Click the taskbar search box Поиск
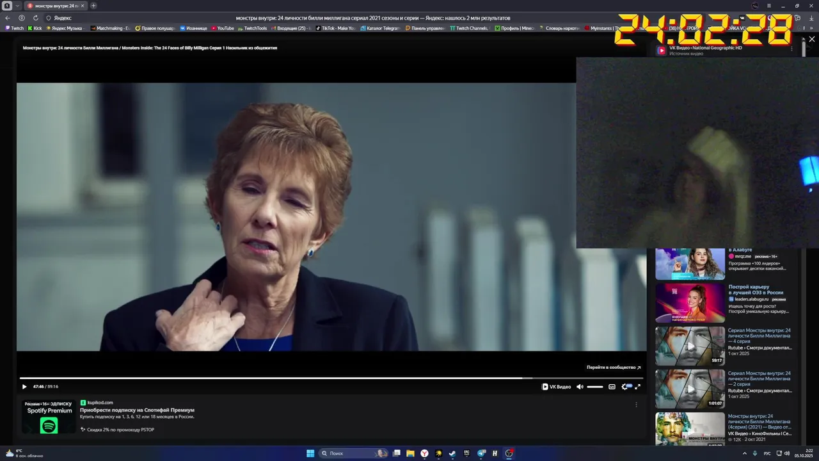Image resolution: width=819 pixels, height=461 pixels. tap(354, 453)
